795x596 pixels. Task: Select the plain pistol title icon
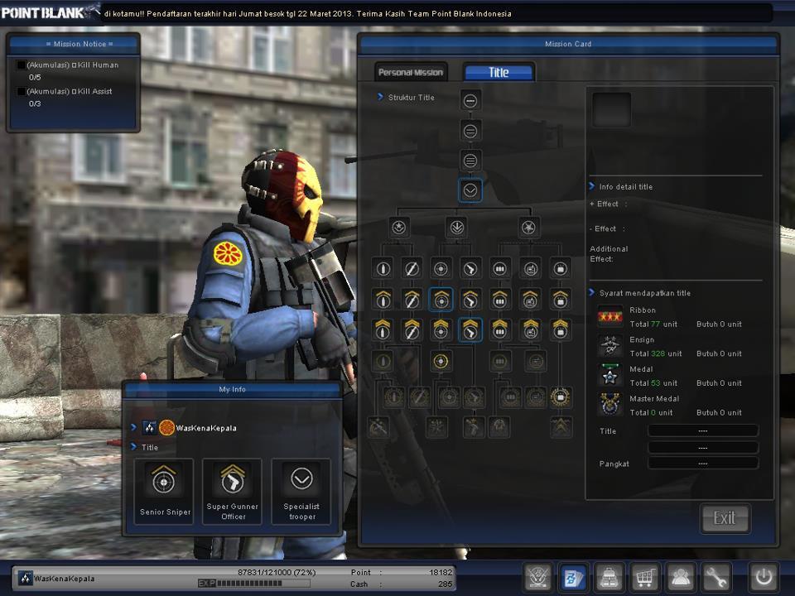(470, 268)
